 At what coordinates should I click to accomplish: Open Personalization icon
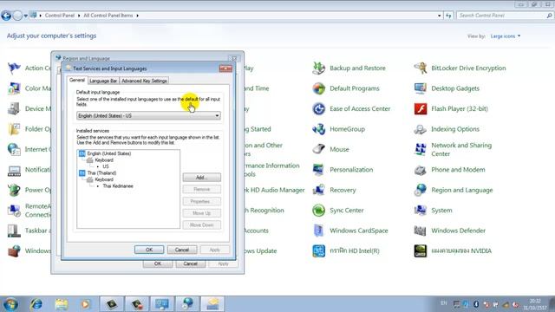coord(318,170)
